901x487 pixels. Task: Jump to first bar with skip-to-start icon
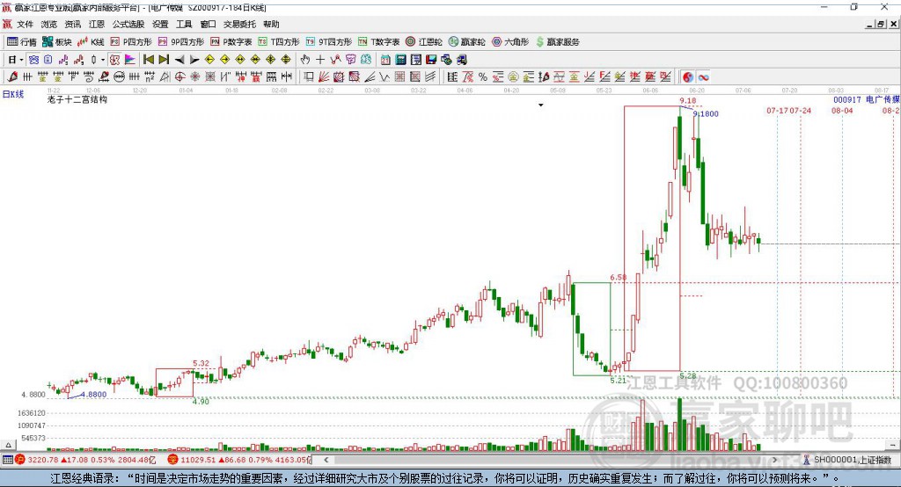(148, 60)
